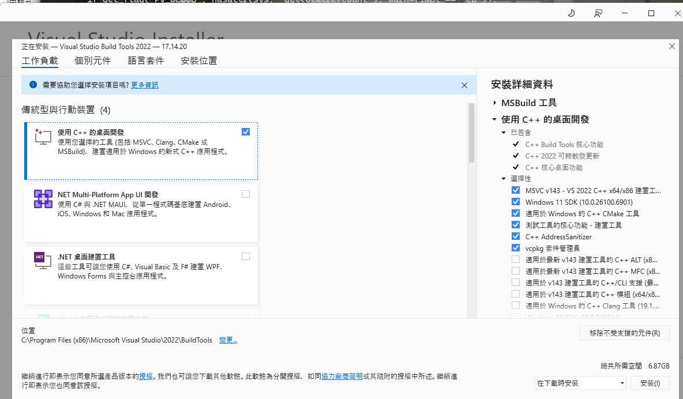The height and width of the screenshot is (399, 683).
Task: Expand the MSBuild 工具 section
Action: click(495, 103)
